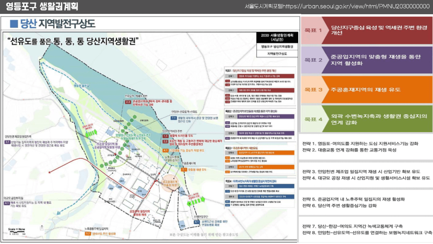
Task: Open the urban.seoul.go.kr URL in the header
Action: 356,6
